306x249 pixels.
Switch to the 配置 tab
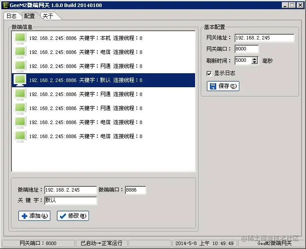(x=30, y=16)
